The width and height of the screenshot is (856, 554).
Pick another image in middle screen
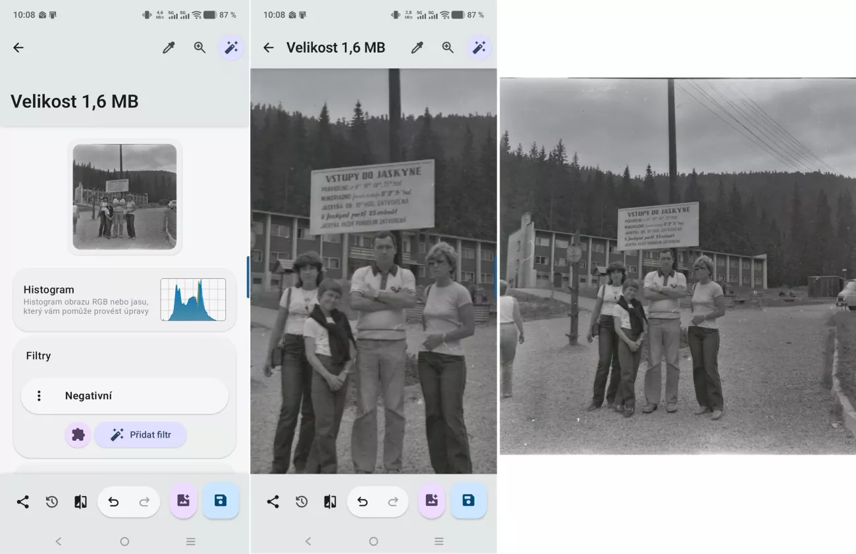click(x=431, y=501)
